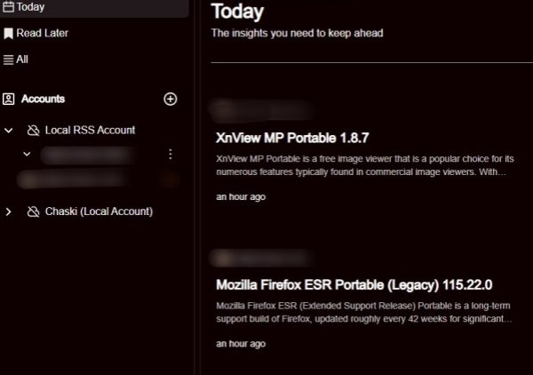Click the XnView article description text

click(x=365, y=165)
